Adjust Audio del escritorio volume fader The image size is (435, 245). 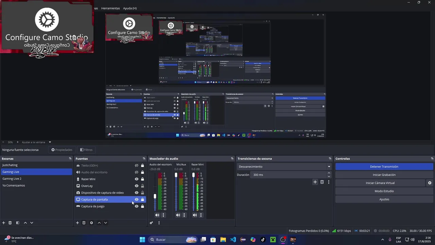(155, 196)
